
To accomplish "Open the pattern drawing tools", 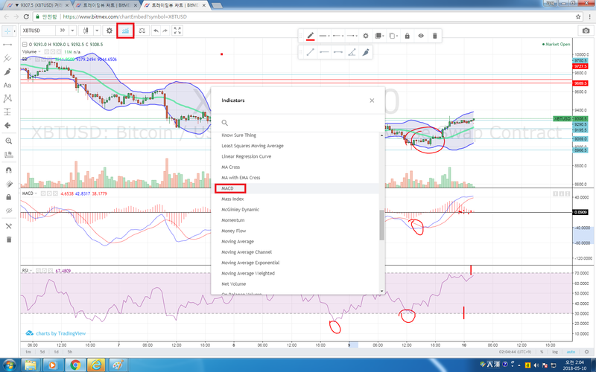I will [x=7, y=98].
